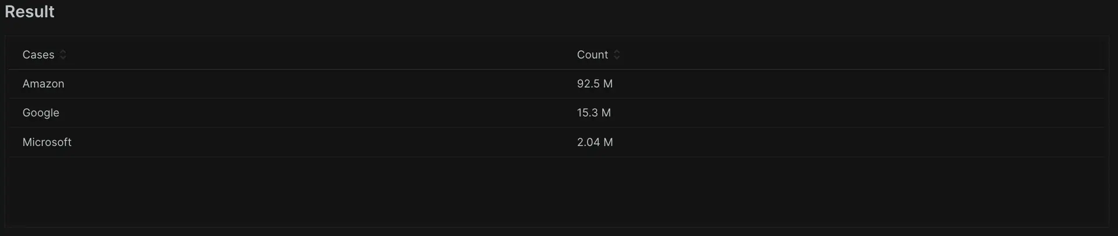Image resolution: width=1118 pixels, height=236 pixels.
Task: Click the Count column header label
Action: pos(592,55)
